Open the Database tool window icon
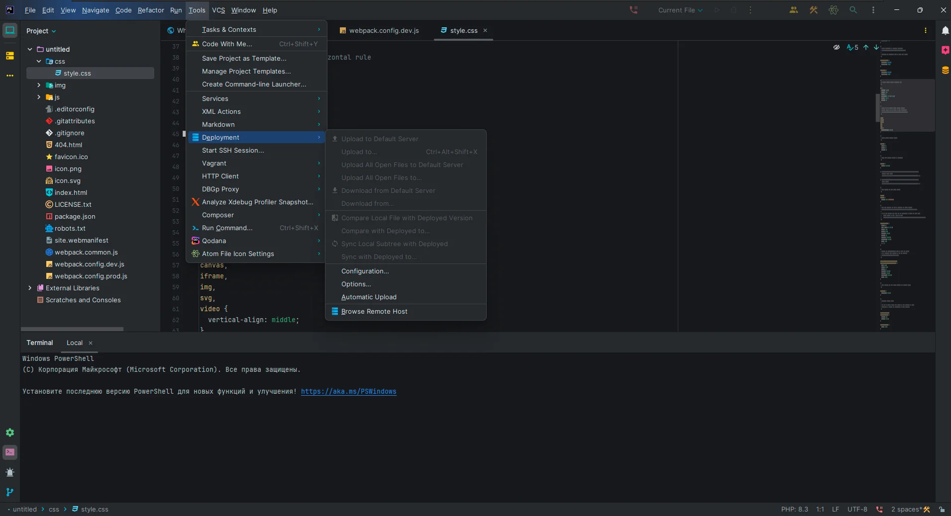The width and height of the screenshot is (951, 516). pyautogui.click(x=945, y=70)
